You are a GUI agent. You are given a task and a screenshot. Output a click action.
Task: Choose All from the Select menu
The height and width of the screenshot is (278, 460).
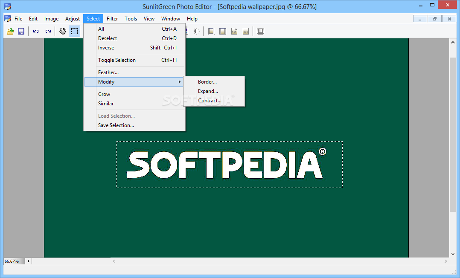point(135,29)
